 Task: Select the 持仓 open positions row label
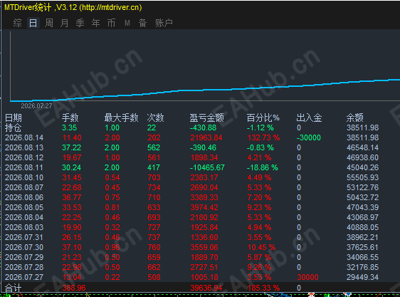tap(14, 127)
